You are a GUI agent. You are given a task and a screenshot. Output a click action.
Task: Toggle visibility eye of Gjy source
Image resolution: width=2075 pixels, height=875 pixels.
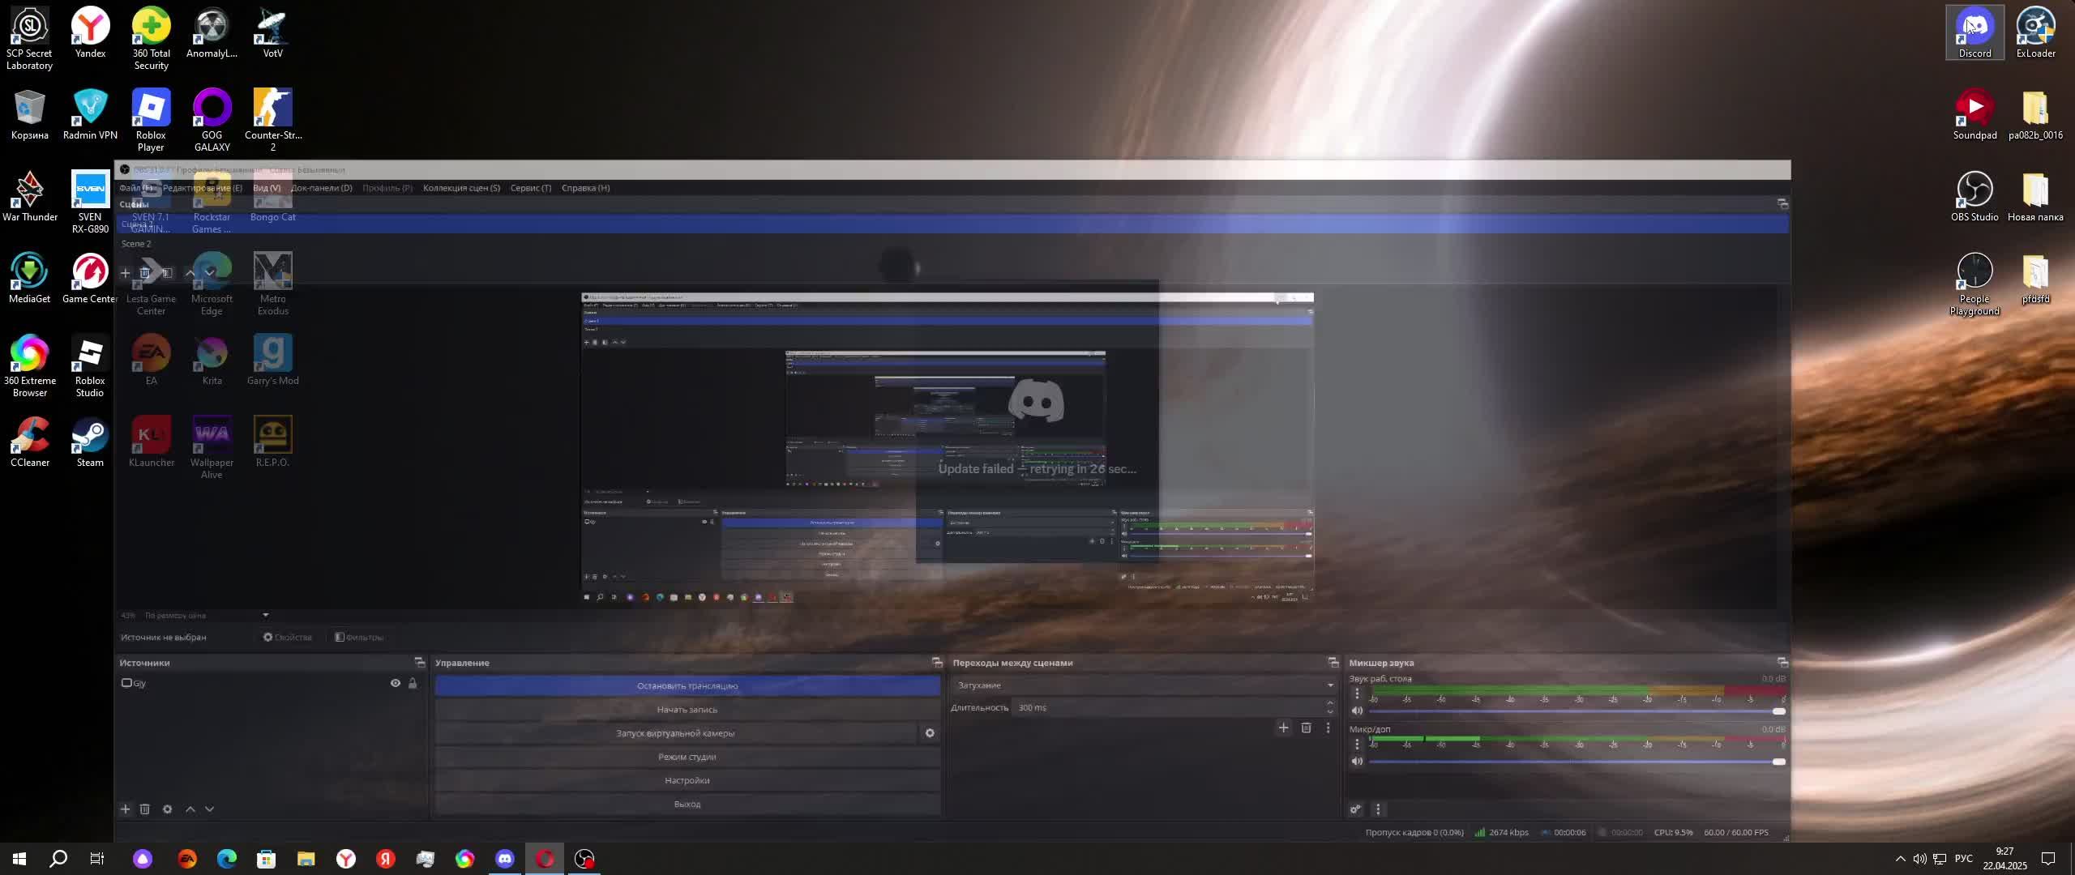click(396, 683)
